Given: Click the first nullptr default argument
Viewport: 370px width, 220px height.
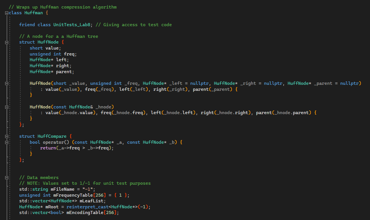Looking at the screenshot, I should pos(199,83).
